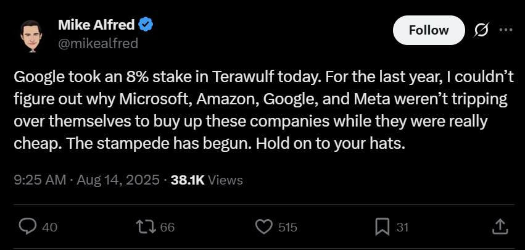Like the post with the heart icon
Image resolution: width=525 pixels, height=250 pixels.
[x=264, y=227]
